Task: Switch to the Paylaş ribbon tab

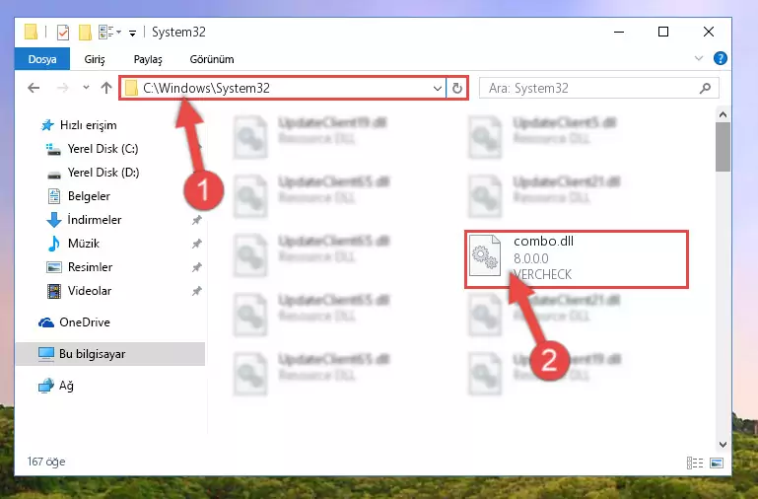Action: pyautogui.click(x=148, y=59)
